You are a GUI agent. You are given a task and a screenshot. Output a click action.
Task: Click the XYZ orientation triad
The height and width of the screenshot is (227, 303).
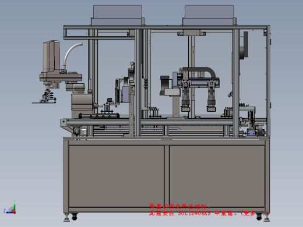(10, 207)
